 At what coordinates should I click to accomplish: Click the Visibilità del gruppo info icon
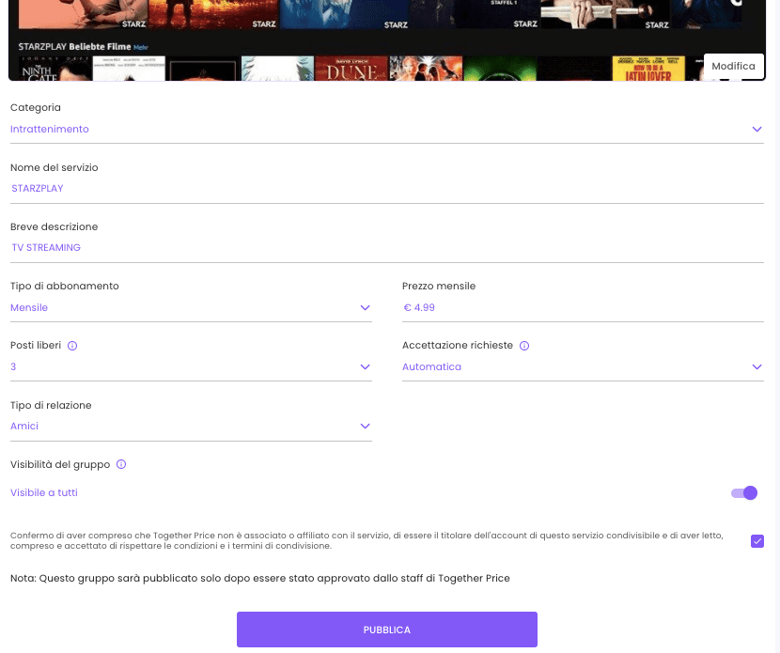(x=121, y=464)
